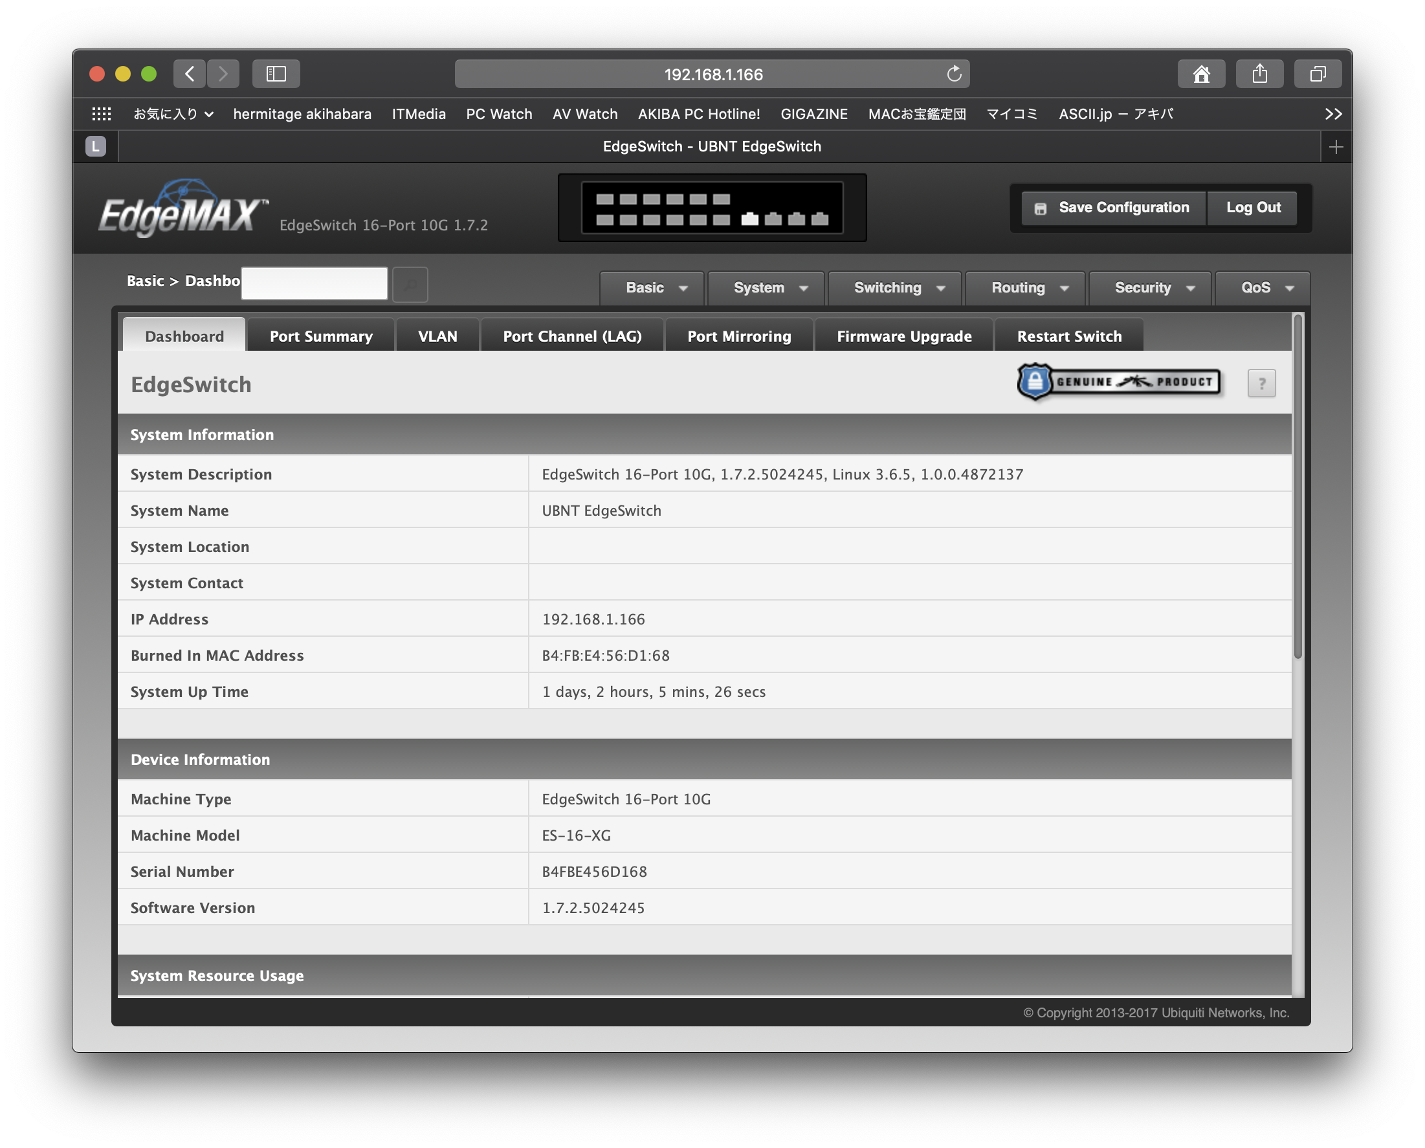Select the System Description value text

coord(782,474)
